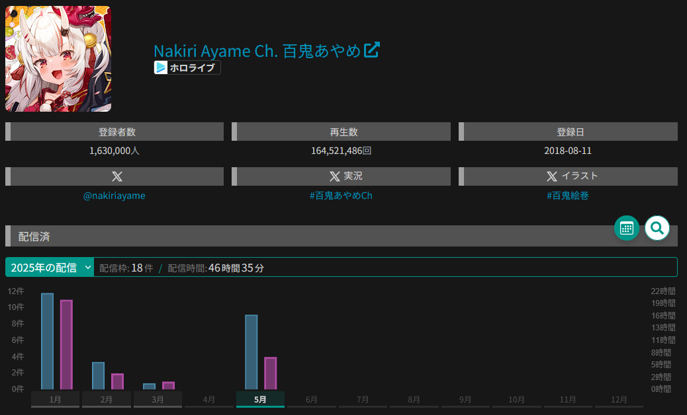Select the 4月 month tab
687x415 pixels.
tap(209, 400)
